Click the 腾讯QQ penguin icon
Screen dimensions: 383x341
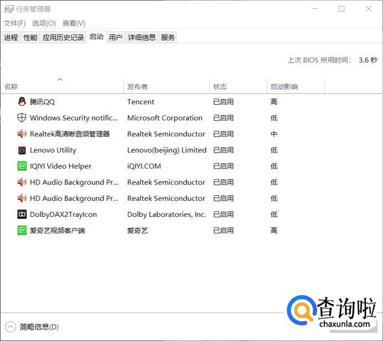point(22,101)
